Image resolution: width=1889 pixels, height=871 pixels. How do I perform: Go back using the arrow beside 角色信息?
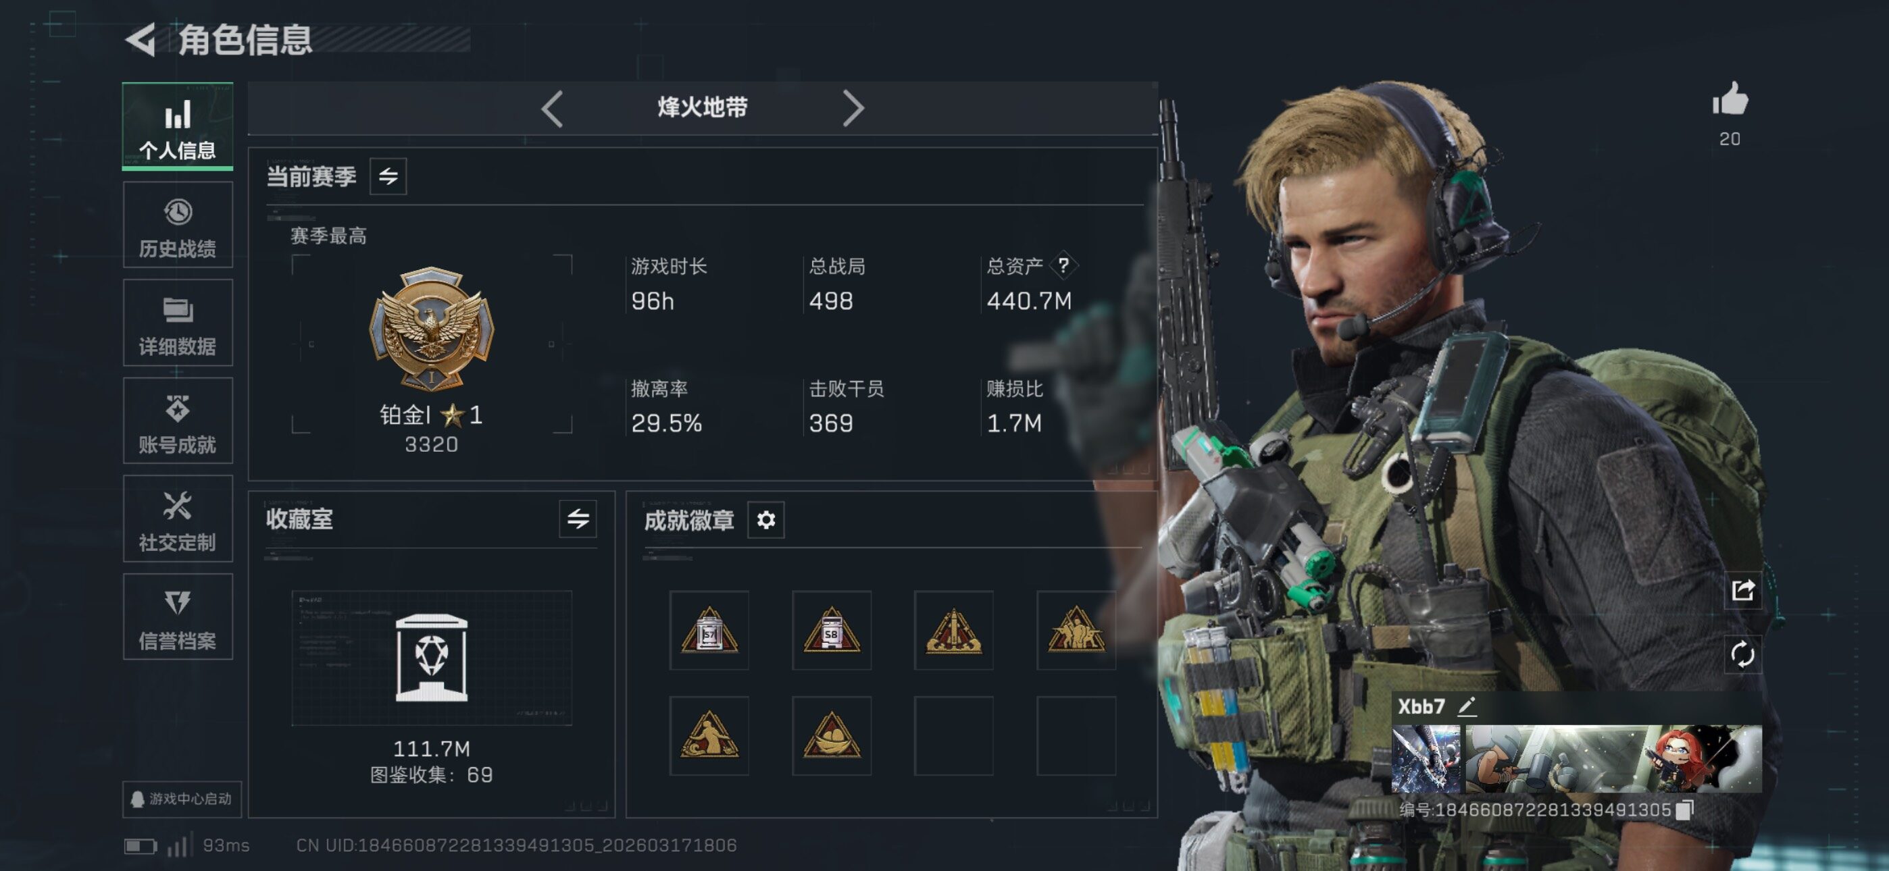coord(141,39)
